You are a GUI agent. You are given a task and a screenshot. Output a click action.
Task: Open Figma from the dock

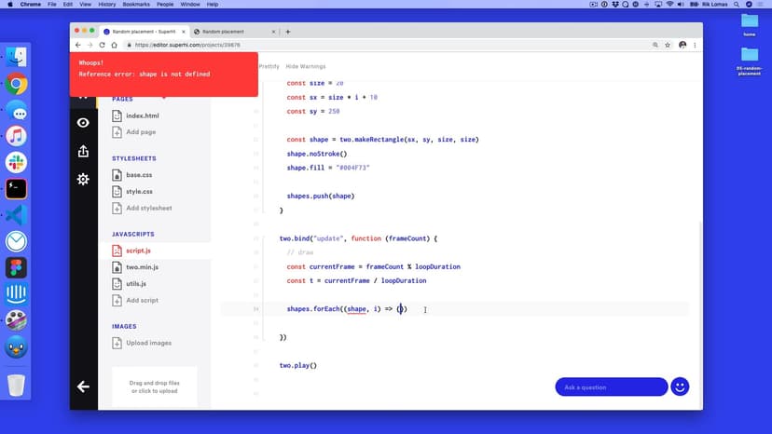(16, 268)
